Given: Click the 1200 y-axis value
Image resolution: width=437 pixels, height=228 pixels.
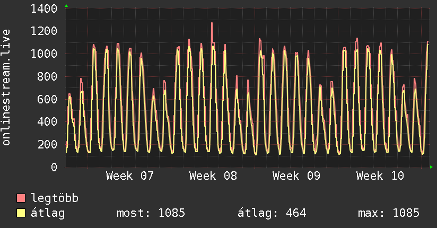Looking at the screenshot, I should [x=44, y=31].
